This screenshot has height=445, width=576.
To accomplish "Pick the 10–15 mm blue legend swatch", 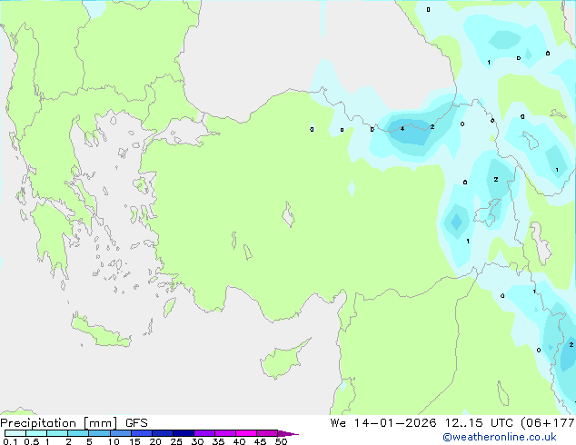I will [x=120, y=433].
